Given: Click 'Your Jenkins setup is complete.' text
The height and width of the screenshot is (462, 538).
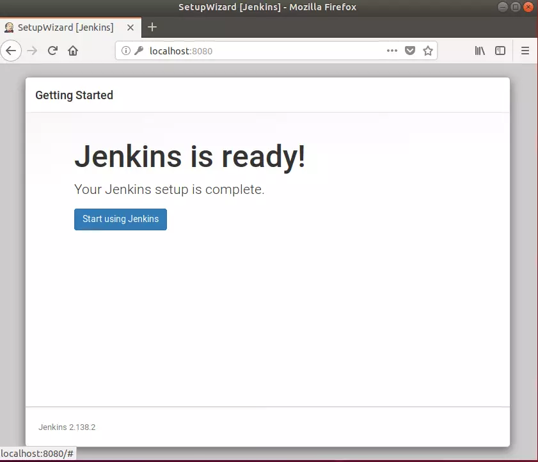Looking at the screenshot, I should point(169,189).
